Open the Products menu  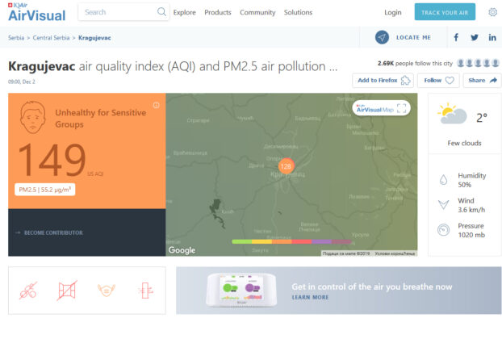pyautogui.click(x=218, y=12)
